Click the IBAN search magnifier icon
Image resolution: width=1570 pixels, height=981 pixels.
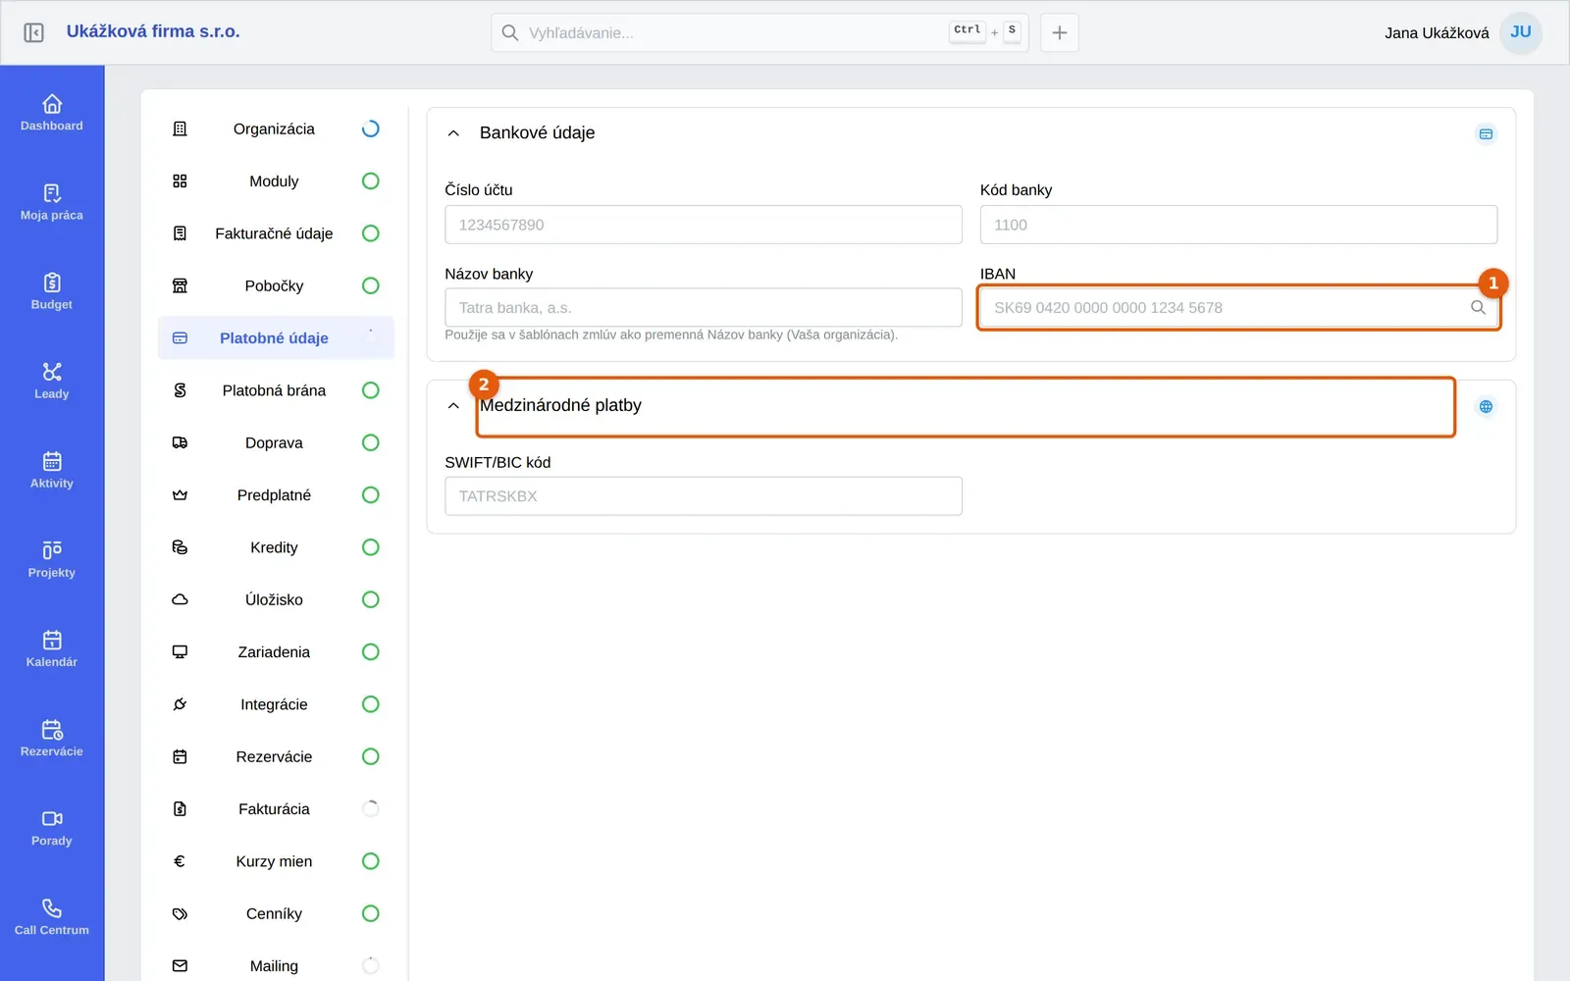tap(1478, 307)
